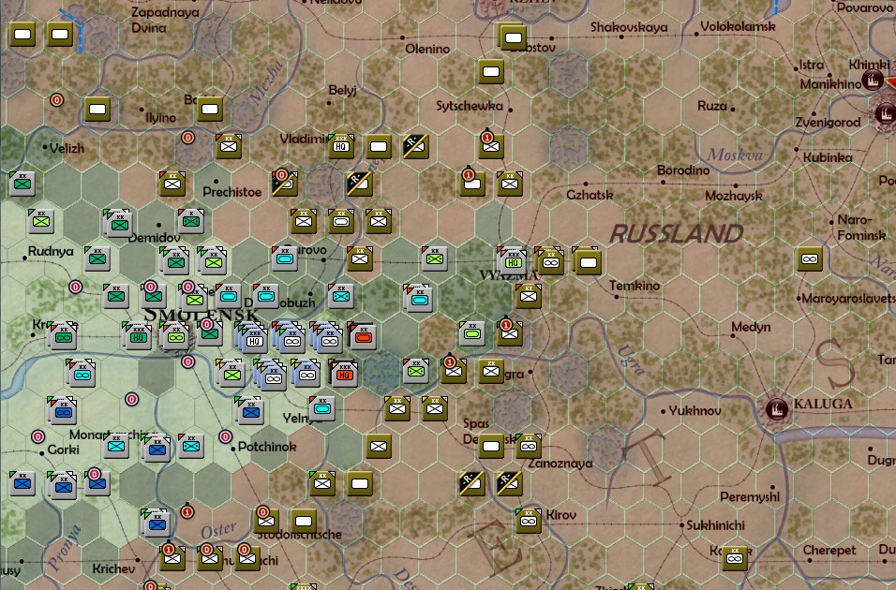Screen dimensions: 896x590
Task: Click the Mozhaysk town label
Action: point(733,196)
